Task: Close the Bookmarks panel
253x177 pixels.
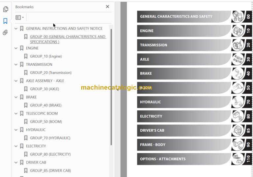Action: [x=107, y=7]
